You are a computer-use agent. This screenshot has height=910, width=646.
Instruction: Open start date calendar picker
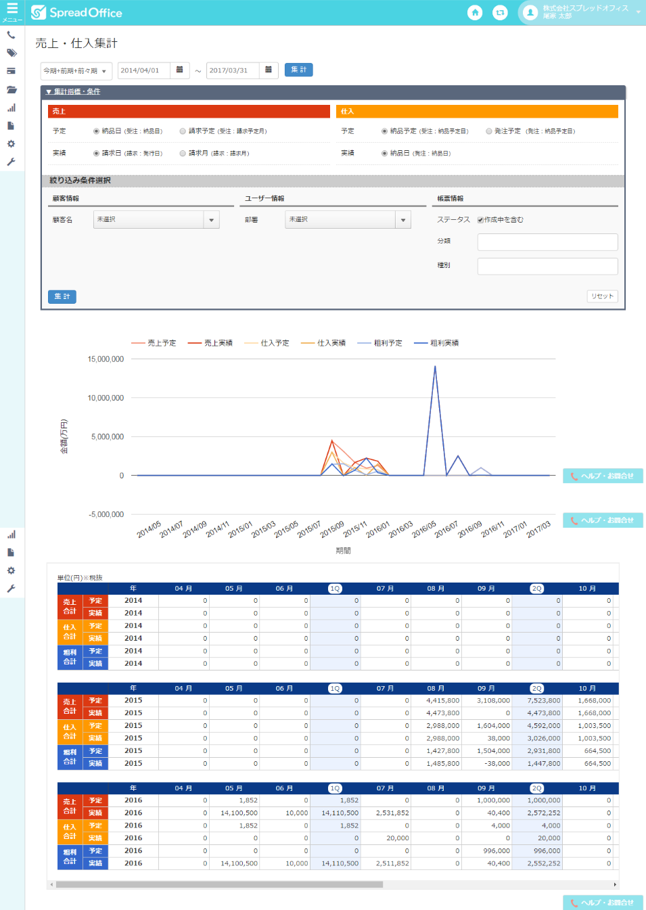179,70
